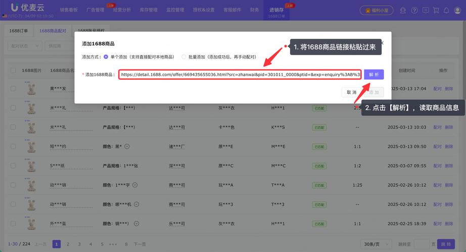Go to page 8 in pagination
Viewport: 466px width, 252px height.
coord(126,244)
